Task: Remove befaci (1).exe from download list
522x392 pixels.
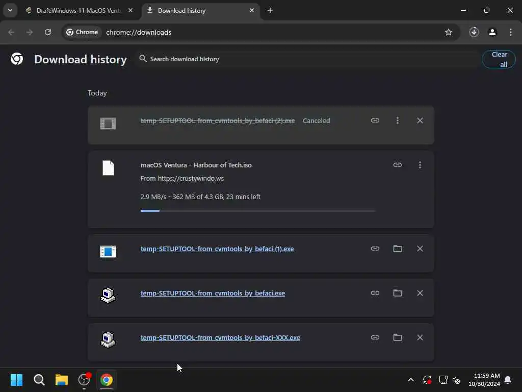Action: click(x=420, y=249)
